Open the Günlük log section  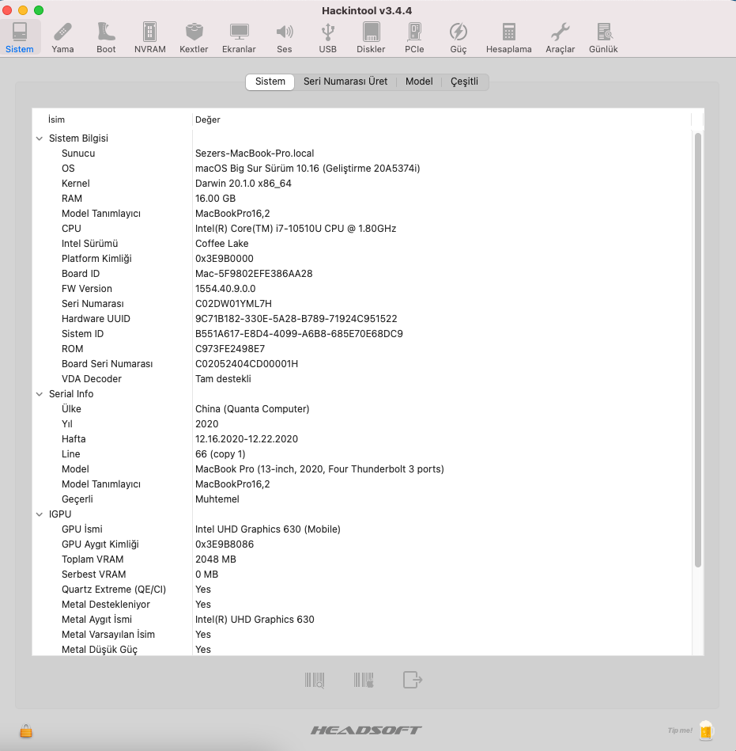(603, 38)
